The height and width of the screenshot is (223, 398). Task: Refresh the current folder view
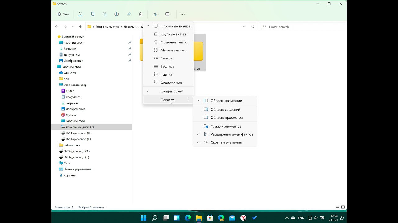coord(253,27)
